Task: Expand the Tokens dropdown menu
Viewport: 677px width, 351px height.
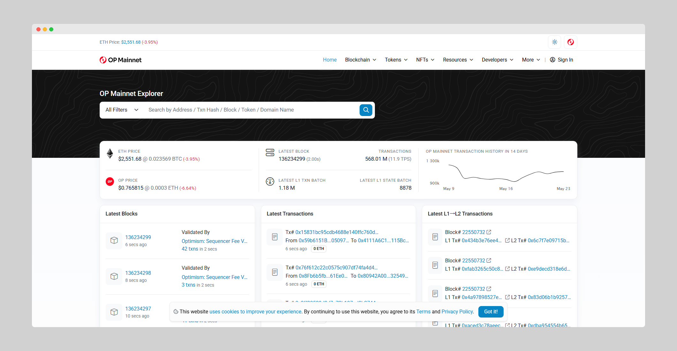Action: pyautogui.click(x=396, y=60)
